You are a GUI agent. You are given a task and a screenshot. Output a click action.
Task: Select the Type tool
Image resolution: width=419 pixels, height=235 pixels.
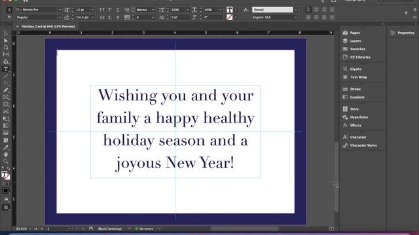[x=6, y=69]
